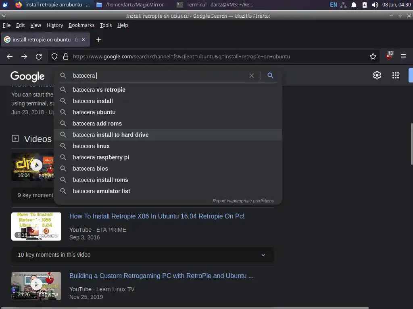Focus the Google search input with batocera
This screenshot has height=309, width=413.
(x=158, y=76)
